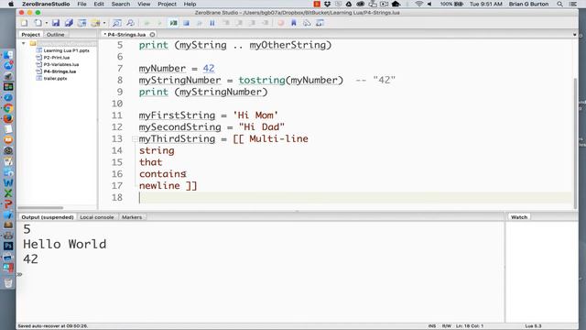Open the ZeroBraneStudio application menu
The height and width of the screenshot is (330, 586).
click(46, 4)
